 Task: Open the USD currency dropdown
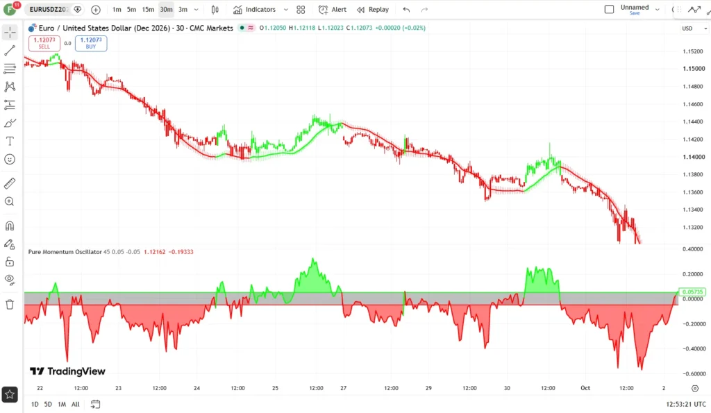tap(694, 28)
